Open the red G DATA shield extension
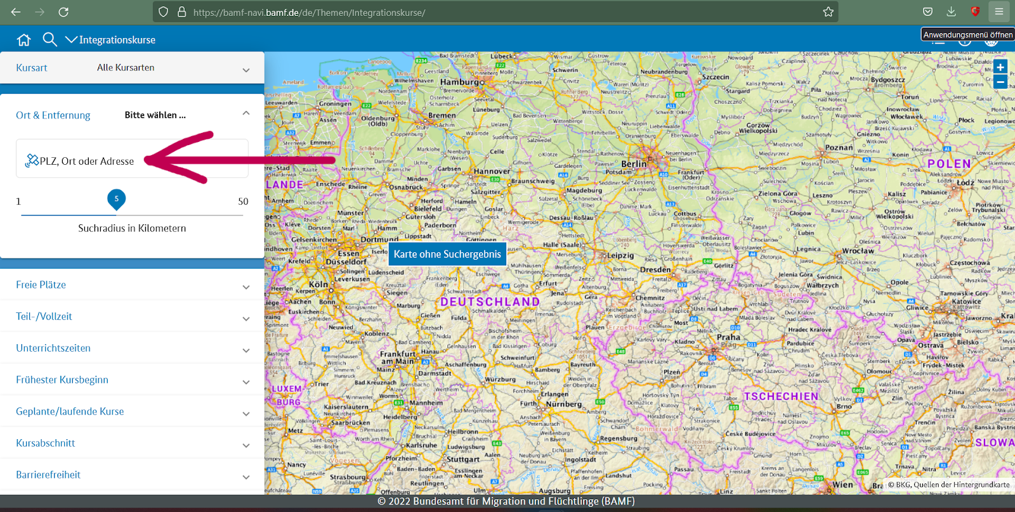Image resolution: width=1015 pixels, height=512 pixels. [x=975, y=12]
